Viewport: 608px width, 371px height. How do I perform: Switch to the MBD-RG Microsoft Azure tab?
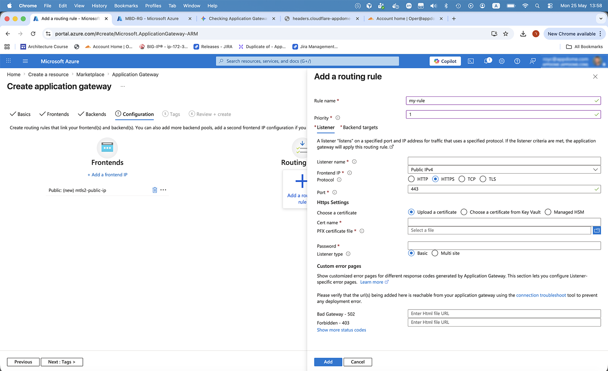(x=152, y=19)
